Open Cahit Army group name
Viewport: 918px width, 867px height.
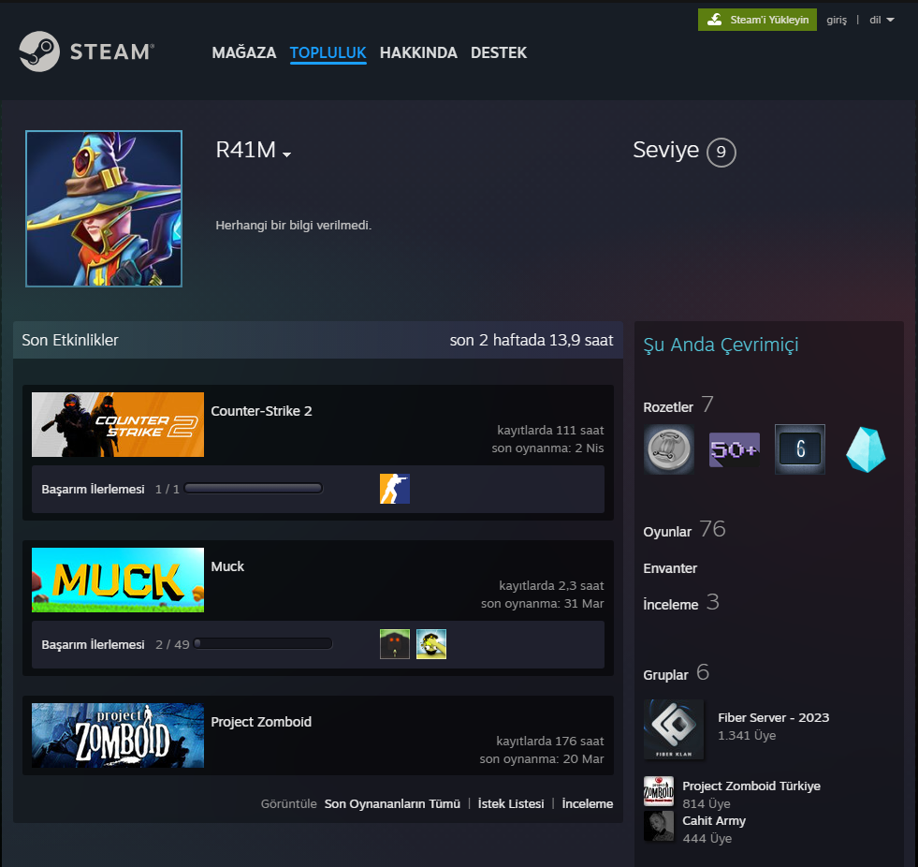click(714, 821)
